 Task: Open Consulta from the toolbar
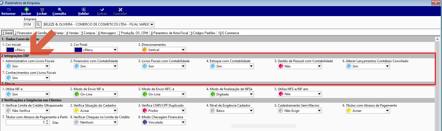(59, 11)
